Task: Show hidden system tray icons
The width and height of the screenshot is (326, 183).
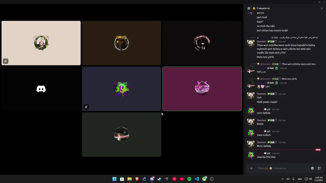Action: point(282,179)
